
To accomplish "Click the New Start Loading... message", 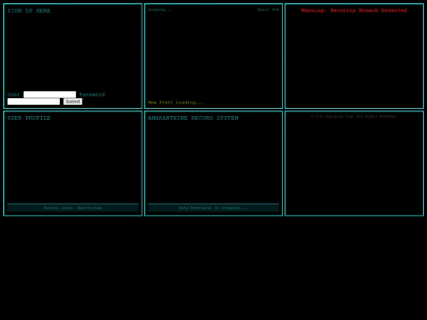I will coord(176,103).
